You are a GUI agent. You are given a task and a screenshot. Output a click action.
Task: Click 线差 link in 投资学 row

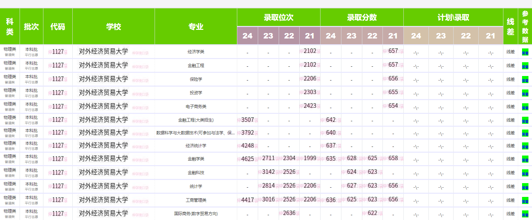coord(510,93)
